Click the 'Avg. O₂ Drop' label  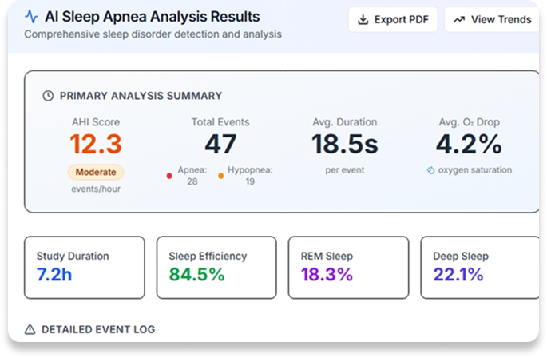coord(470,122)
